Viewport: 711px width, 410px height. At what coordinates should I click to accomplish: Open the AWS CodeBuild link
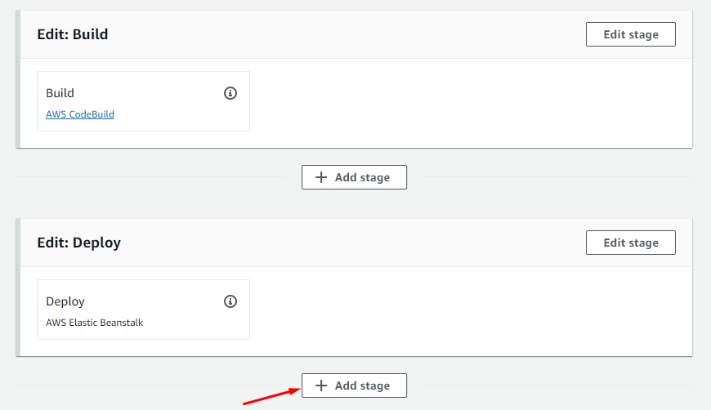(80, 114)
